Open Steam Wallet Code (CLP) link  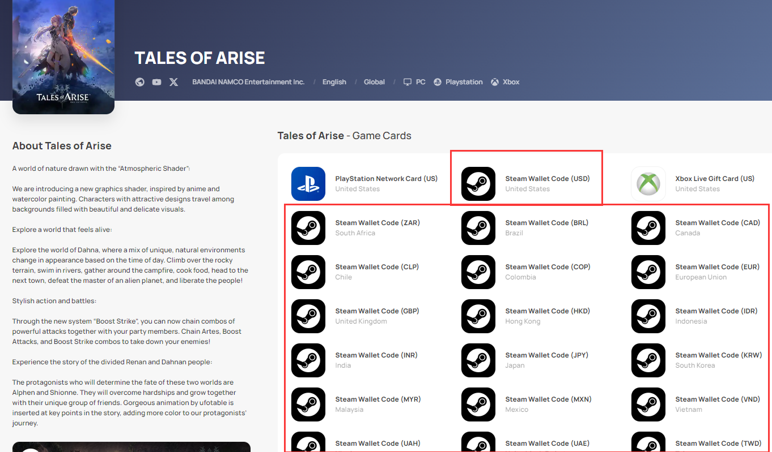377,267
